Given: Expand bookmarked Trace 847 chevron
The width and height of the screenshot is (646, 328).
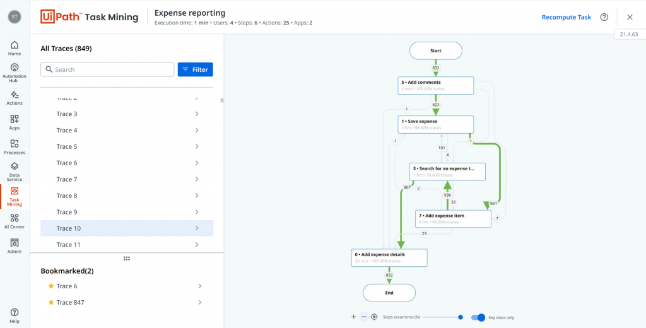Looking at the screenshot, I should point(200,302).
